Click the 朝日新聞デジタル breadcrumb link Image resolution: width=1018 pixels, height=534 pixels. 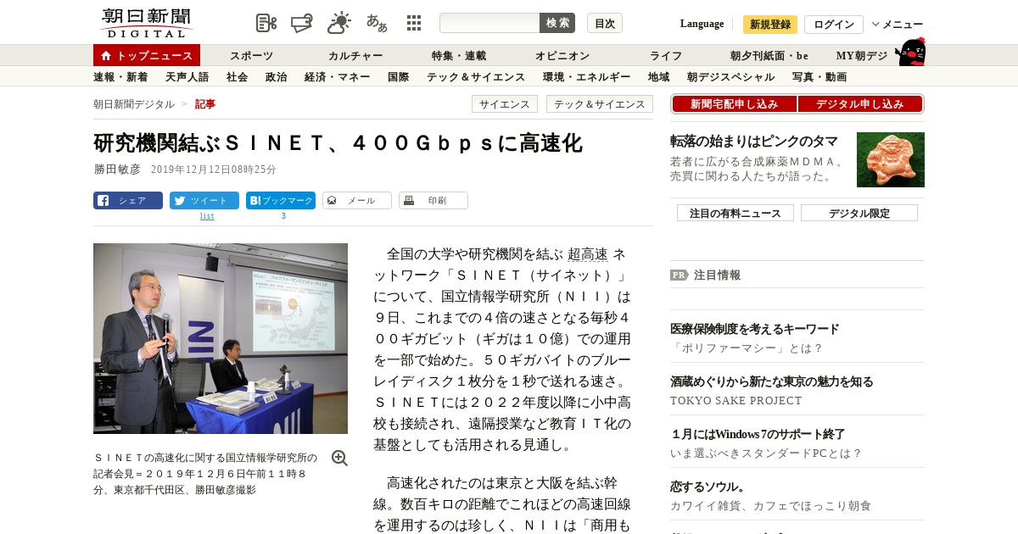pyautogui.click(x=134, y=104)
